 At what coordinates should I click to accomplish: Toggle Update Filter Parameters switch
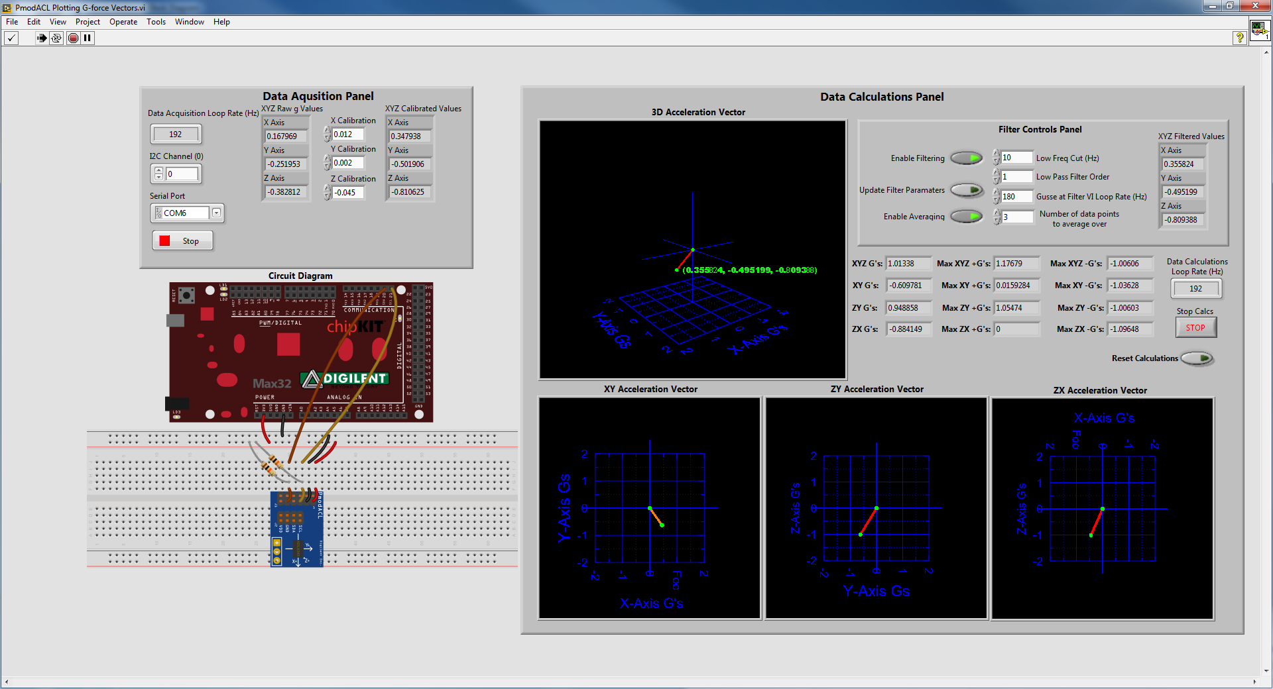pyautogui.click(x=967, y=190)
